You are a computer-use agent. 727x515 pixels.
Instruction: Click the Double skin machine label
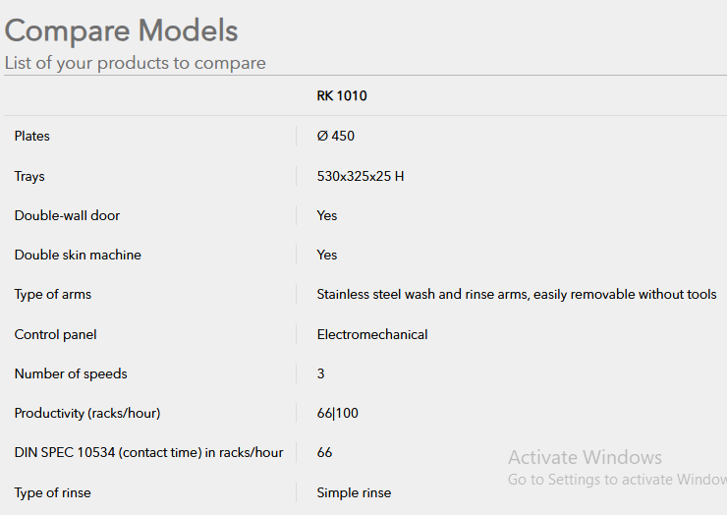(78, 256)
